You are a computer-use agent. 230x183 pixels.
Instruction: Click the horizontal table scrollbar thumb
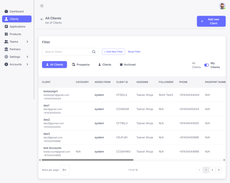88,160
